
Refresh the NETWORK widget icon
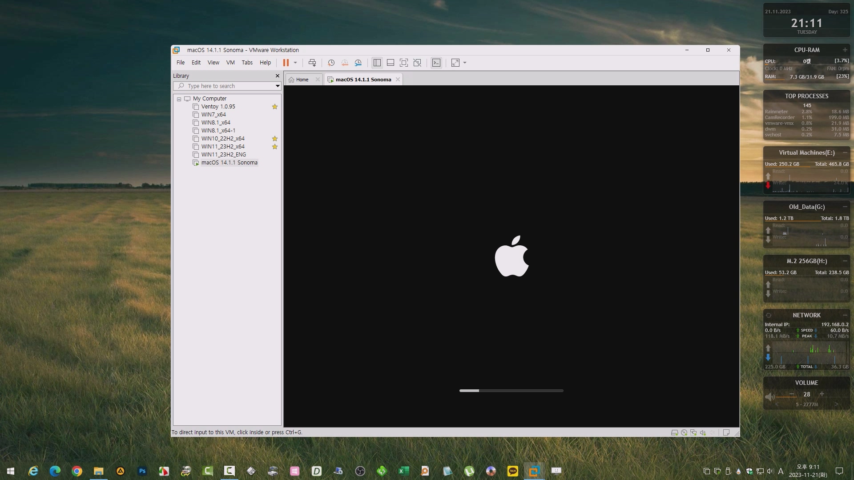(x=769, y=315)
